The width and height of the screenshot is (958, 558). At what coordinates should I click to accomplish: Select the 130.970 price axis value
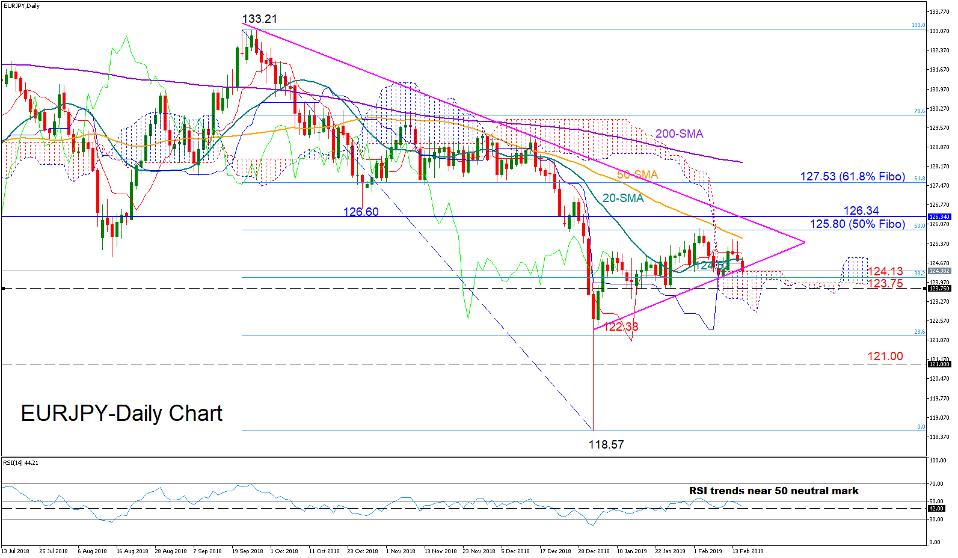pyautogui.click(x=939, y=89)
